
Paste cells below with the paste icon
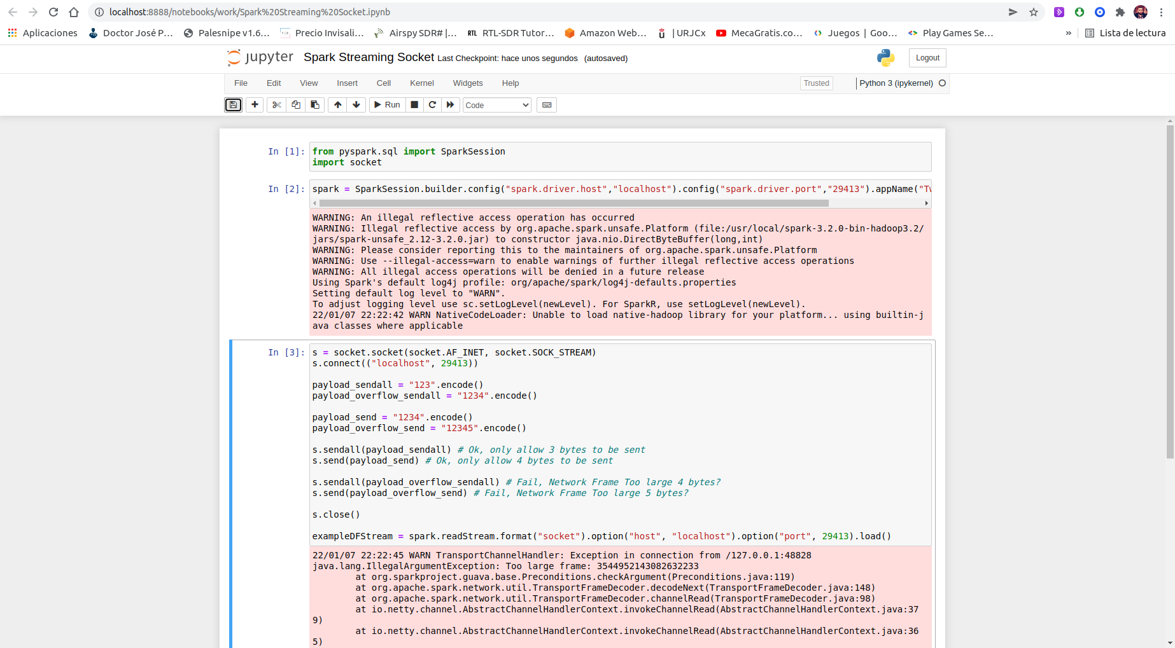point(314,104)
